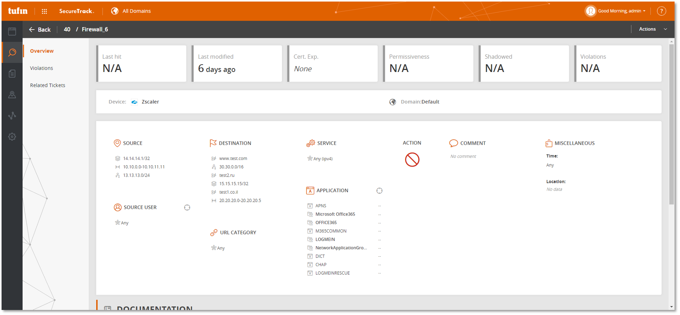
Task: Select application LOGMEINRESCUE
Action: (x=333, y=273)
